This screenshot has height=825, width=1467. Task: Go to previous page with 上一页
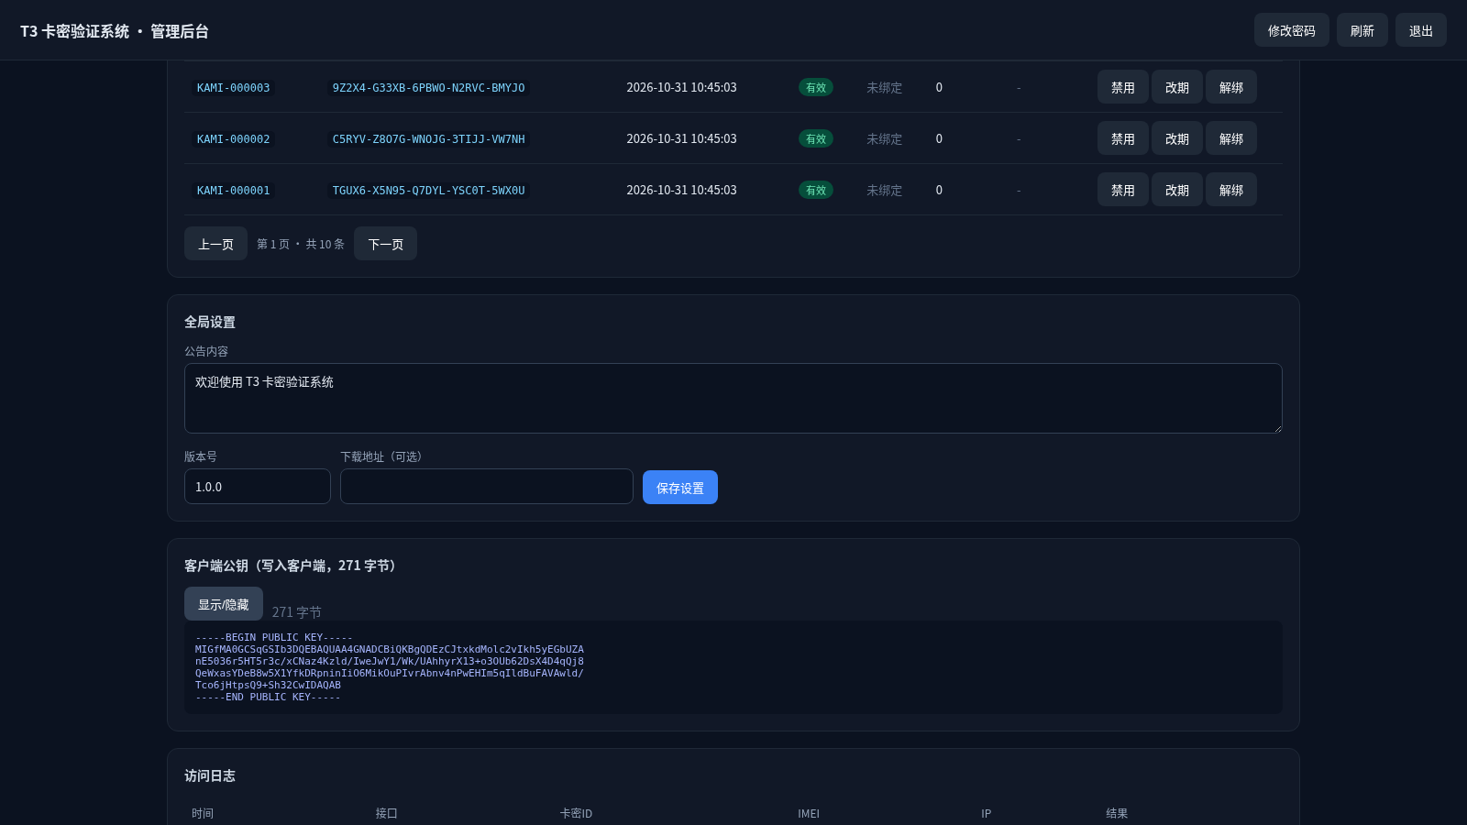(215, 244)
